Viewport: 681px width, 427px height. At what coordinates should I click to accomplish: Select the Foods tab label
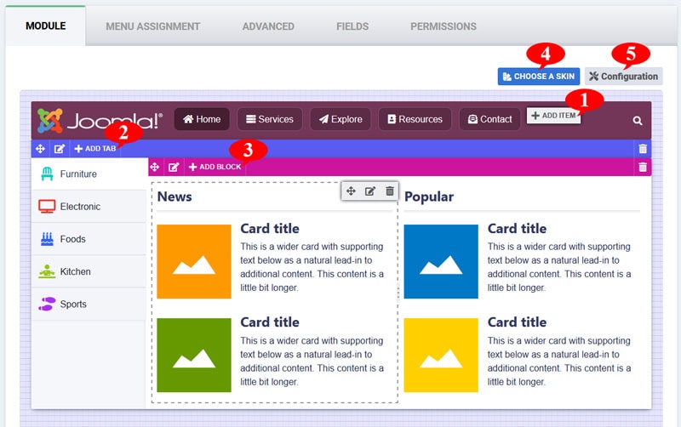(72, 239)
